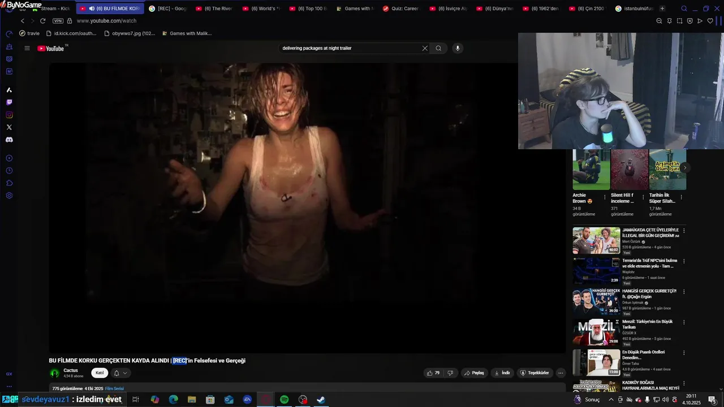
Task: Open Opera sidebar settings gear
Action: [x=9, y=196]
